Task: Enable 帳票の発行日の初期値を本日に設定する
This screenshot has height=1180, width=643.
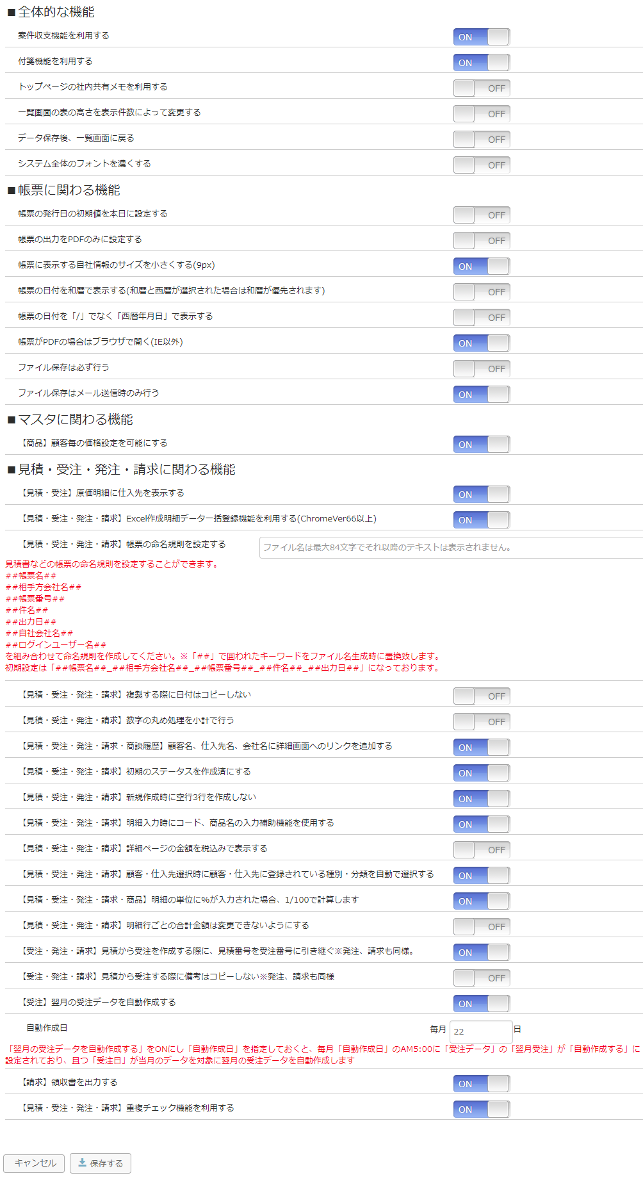Action: point(482,215)
